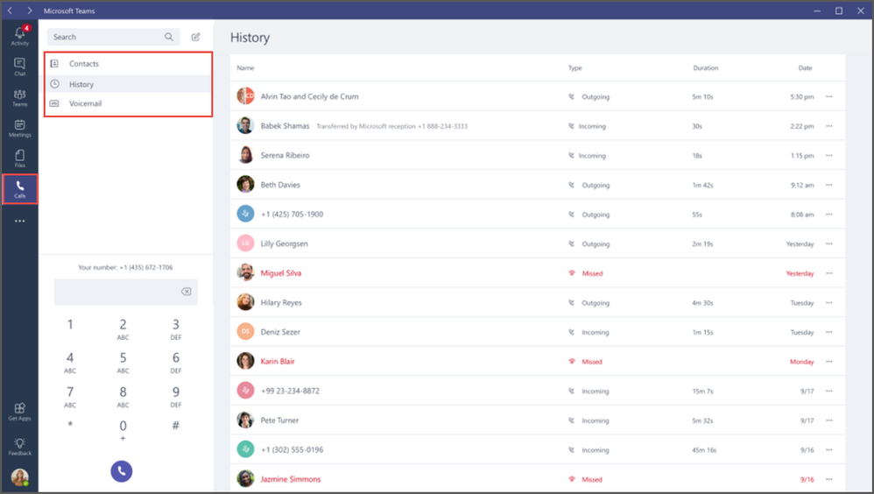874x494 pixels.
Task: Click Karin Blair name
Action: [278, 361]
